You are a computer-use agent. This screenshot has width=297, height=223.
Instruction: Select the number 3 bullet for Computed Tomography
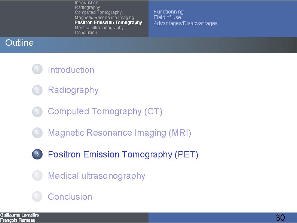[37, 112]
